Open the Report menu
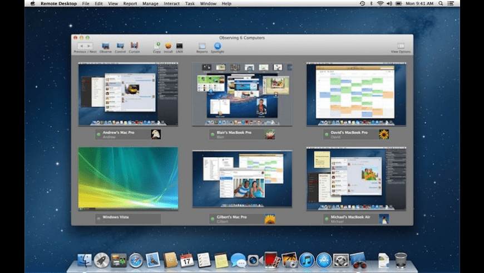The height and width of the screenshot is (273, 484). 130,3
